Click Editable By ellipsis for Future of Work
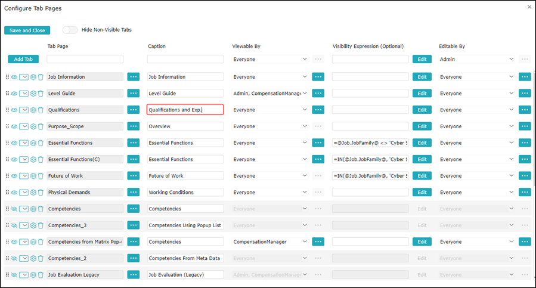The image size is (536, 288). pos(524,176)
